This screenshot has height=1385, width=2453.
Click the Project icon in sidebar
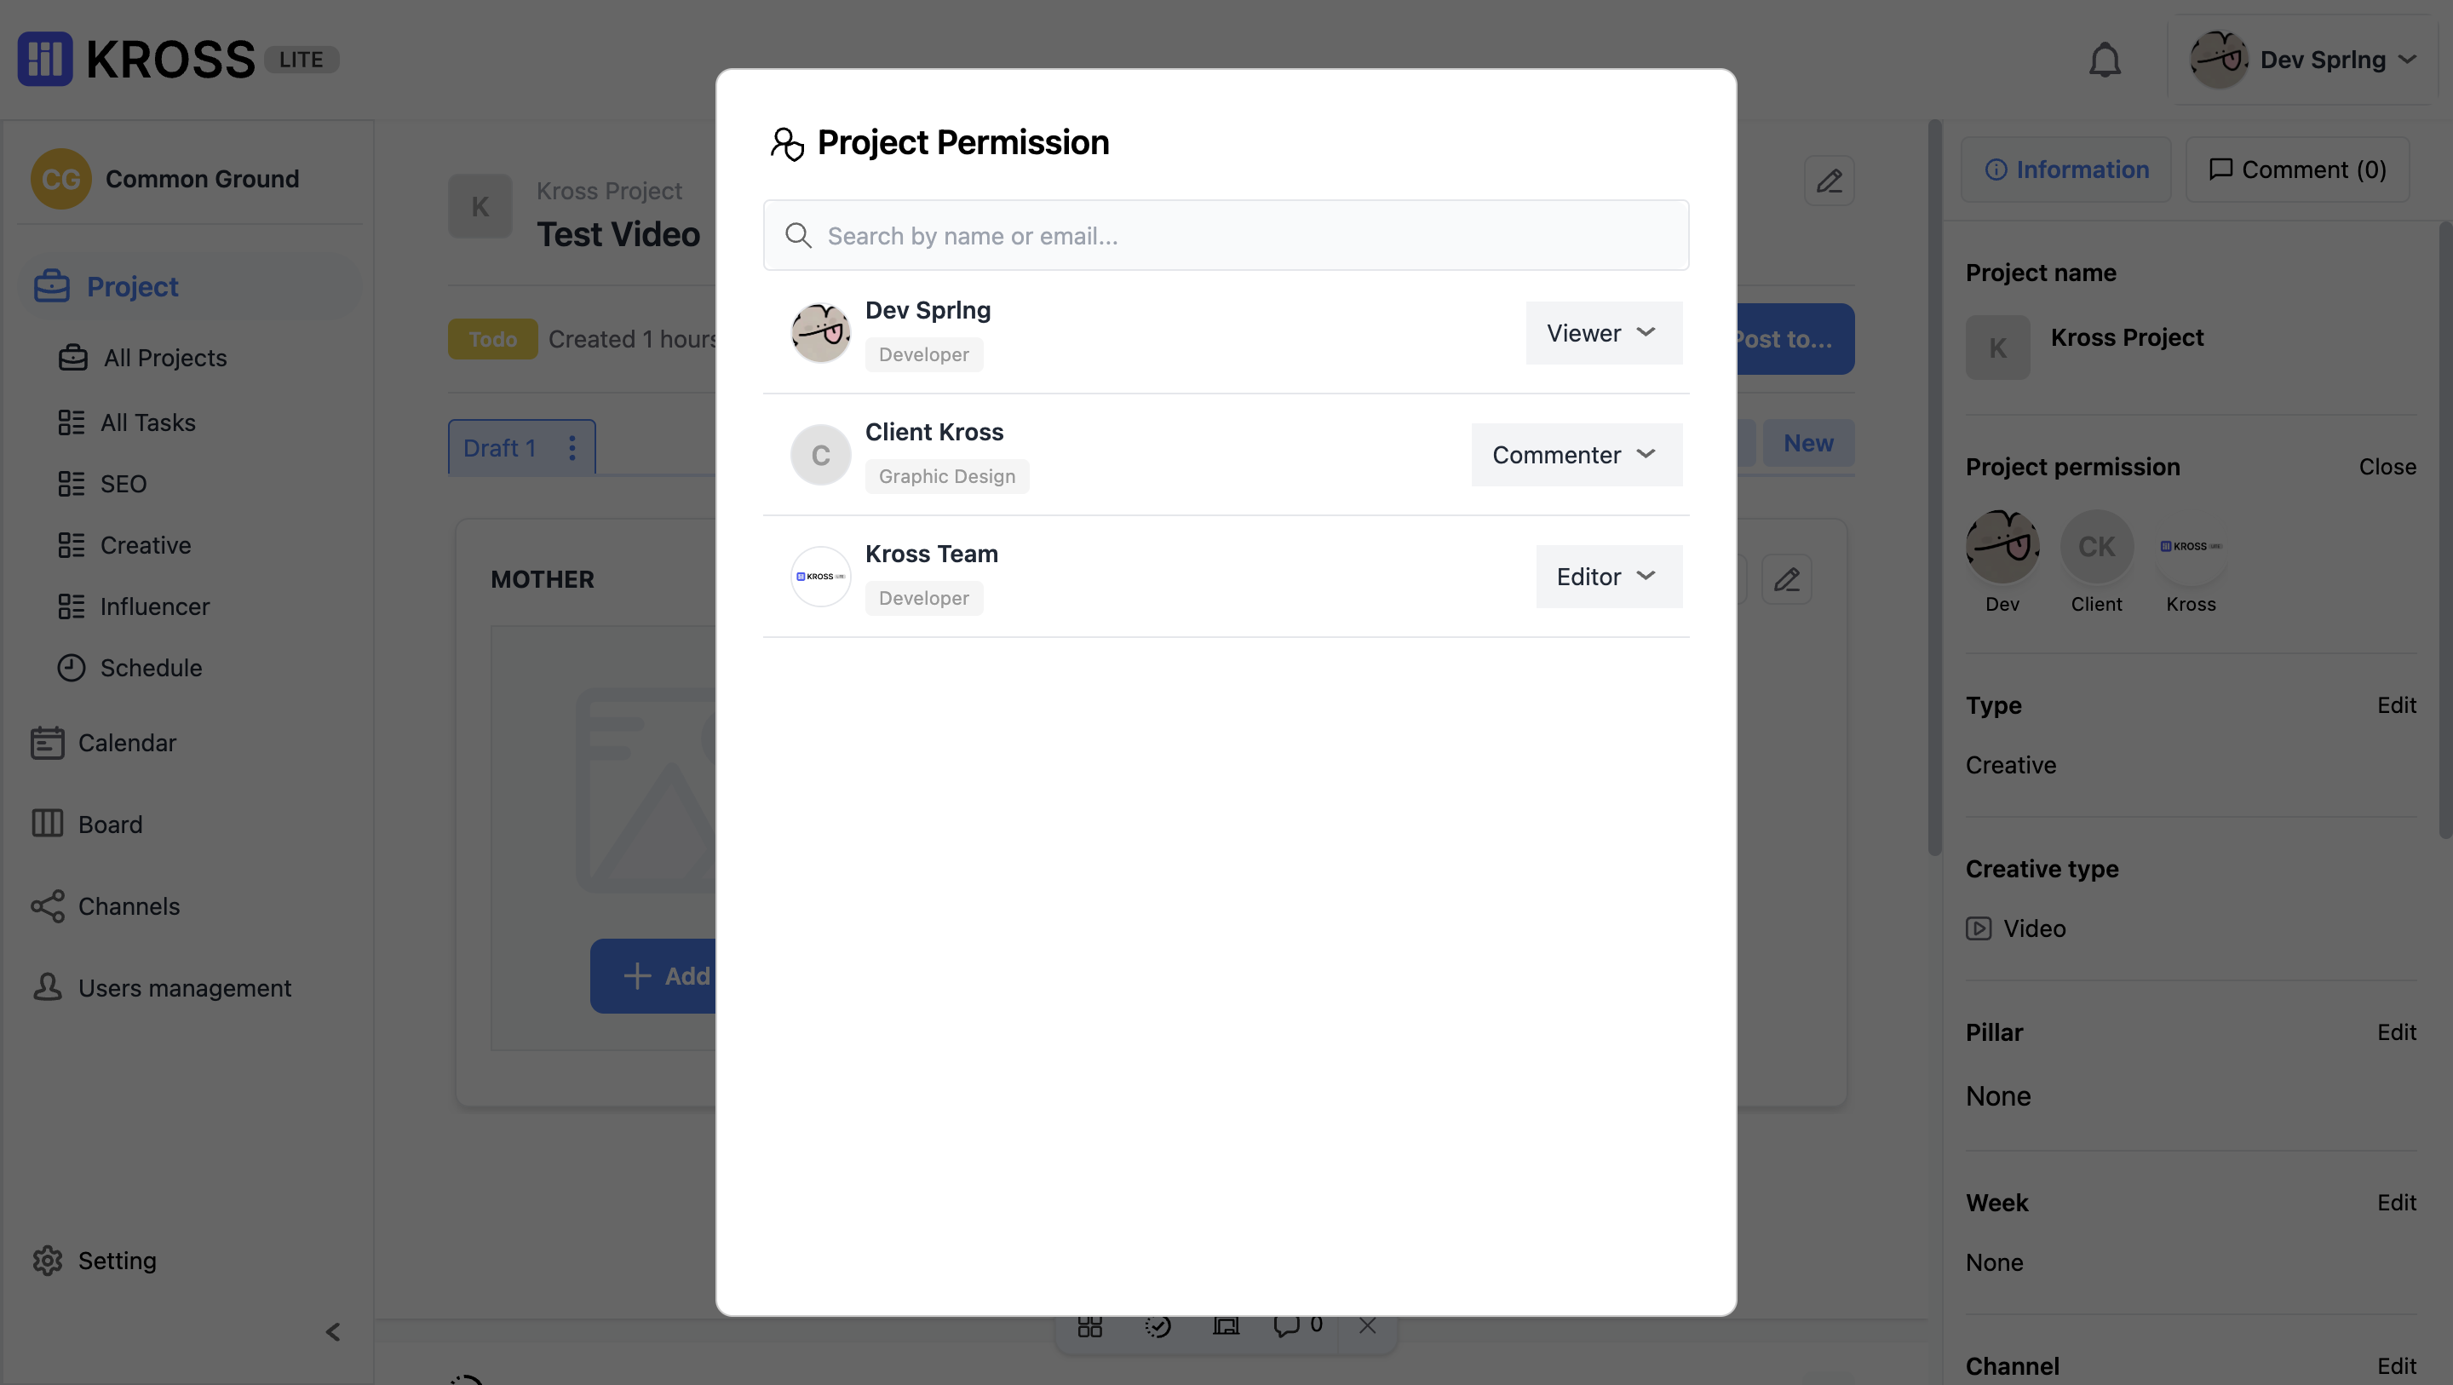49,283
